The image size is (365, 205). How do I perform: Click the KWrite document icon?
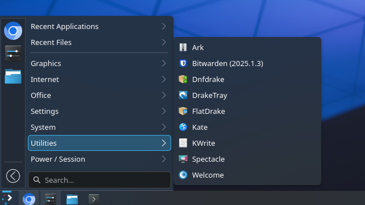coord(183,143)
